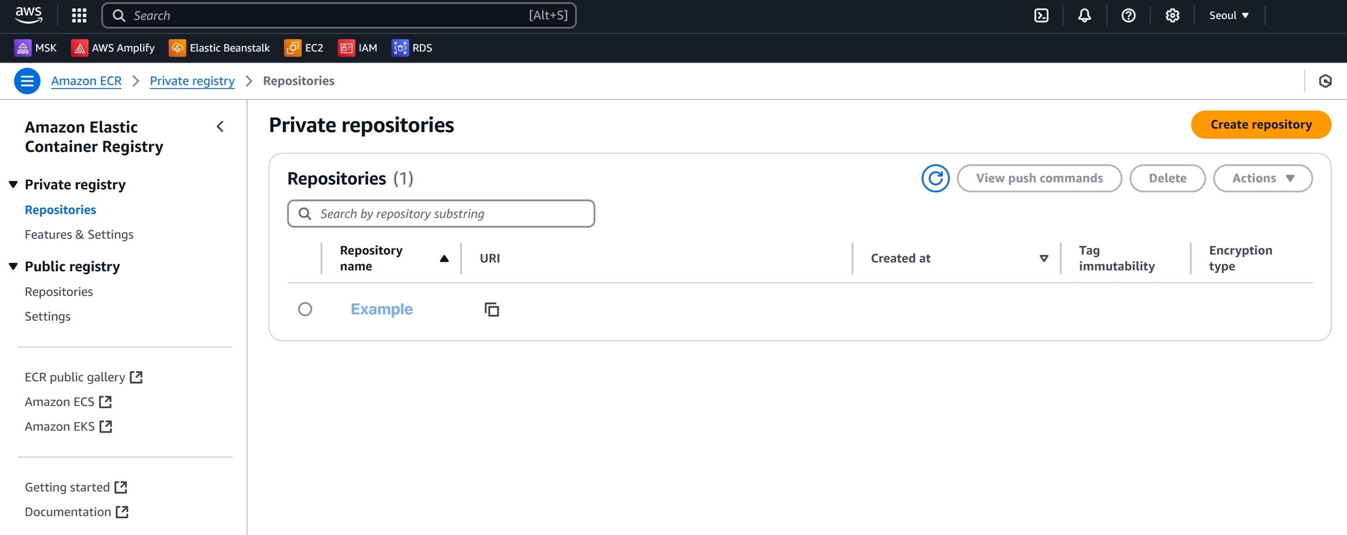This screenshot has width=1347, height=535.
Task: Click the View push commands button
Action: [1039, 178]
